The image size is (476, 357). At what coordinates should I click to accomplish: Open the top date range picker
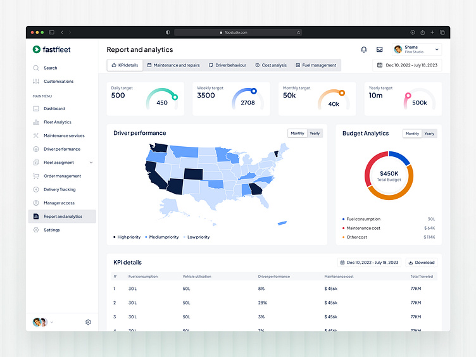[x=407, y=65]
